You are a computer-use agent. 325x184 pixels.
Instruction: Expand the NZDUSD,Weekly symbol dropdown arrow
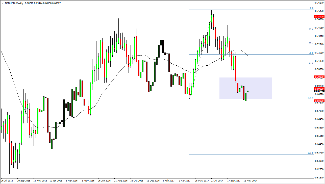[3, 3]
